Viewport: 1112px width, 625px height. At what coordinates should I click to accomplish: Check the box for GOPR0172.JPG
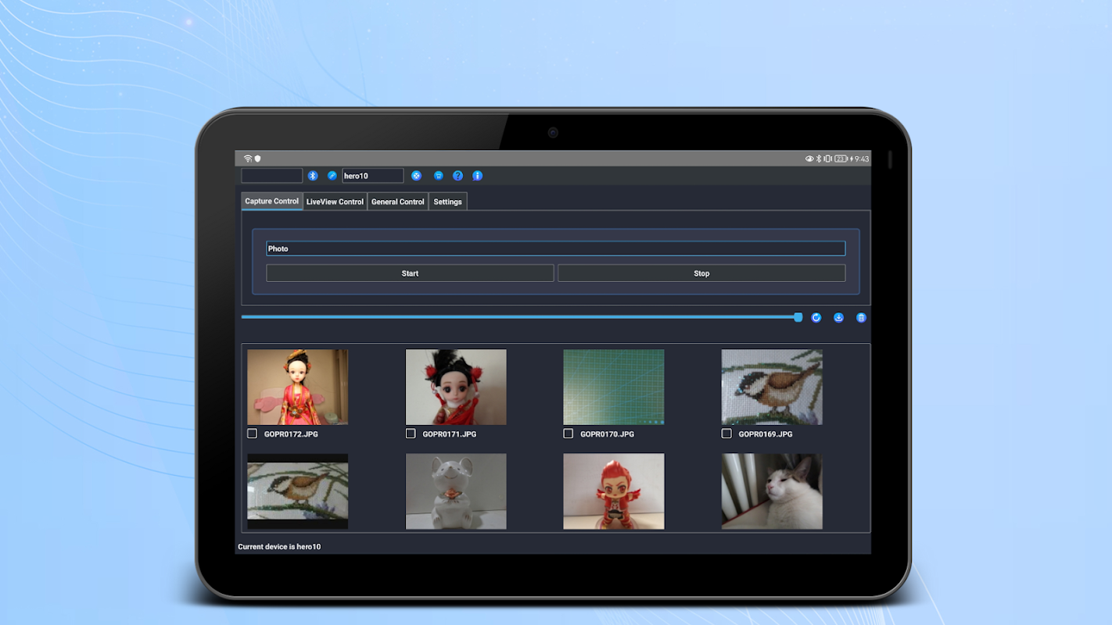(x=253, y=434)
